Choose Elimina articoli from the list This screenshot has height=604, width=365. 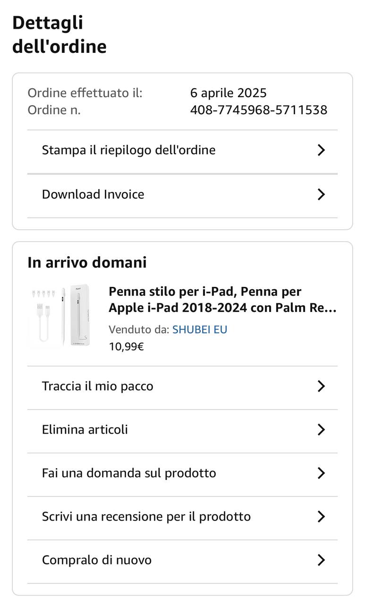[x=85, y=429]
